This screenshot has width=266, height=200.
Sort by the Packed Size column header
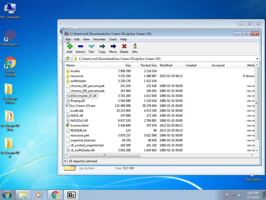click(145, 65)
